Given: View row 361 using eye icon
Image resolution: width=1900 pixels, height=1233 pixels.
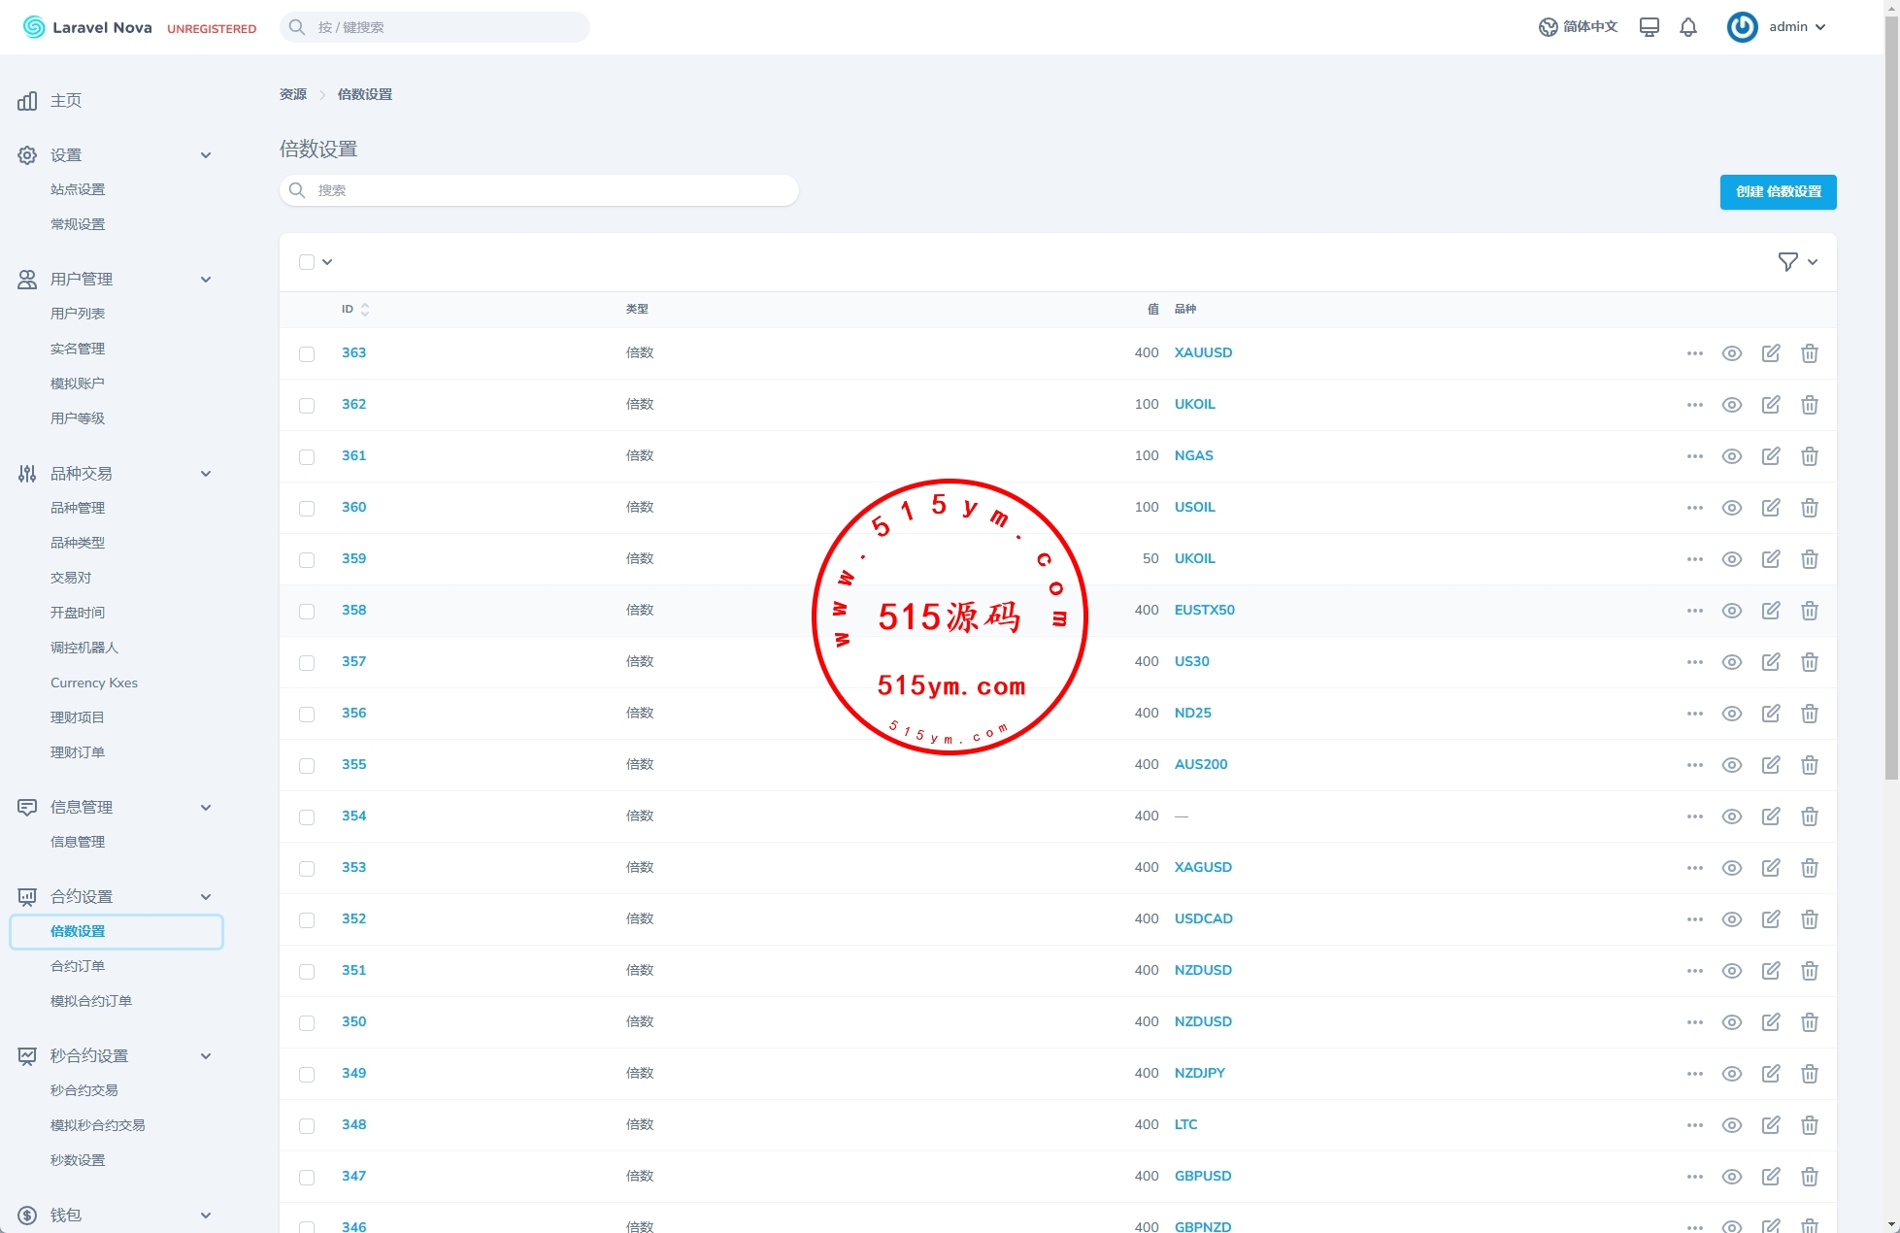Looking at the screenshot, I should point(1732,456).
